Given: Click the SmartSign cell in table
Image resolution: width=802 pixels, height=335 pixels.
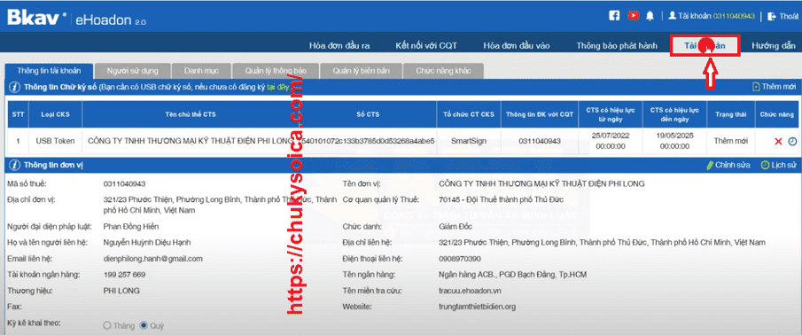Looking at the screenshot, I should [x=469, y=141].
